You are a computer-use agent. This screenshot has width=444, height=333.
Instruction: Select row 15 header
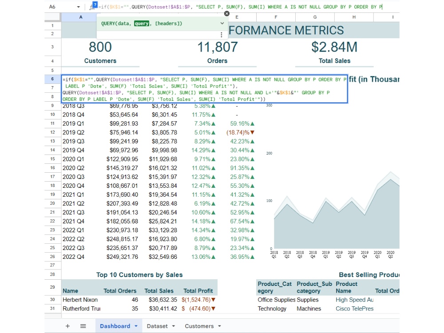(x=52, y=159)
